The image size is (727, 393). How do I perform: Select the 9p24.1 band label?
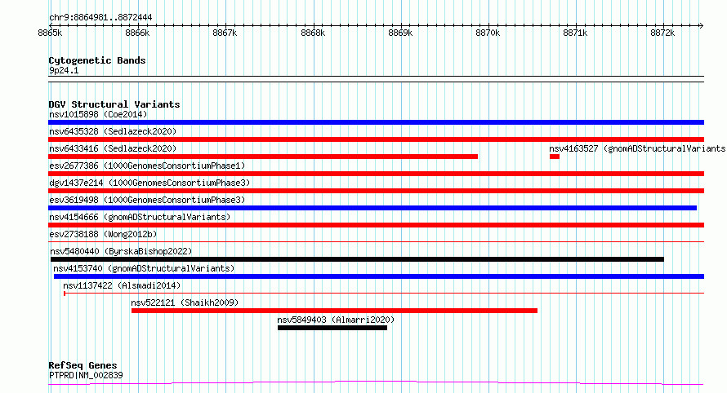click(64, 70)
